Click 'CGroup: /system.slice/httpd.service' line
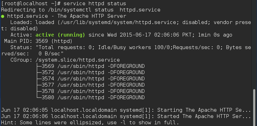257x126 pixels. point(65,60)
